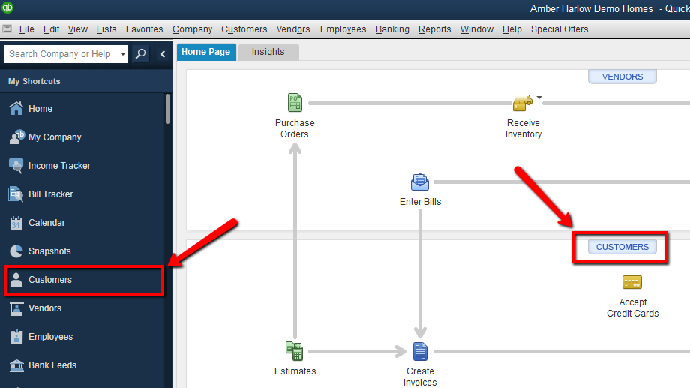This screenshot has width=690, height=388.
Task: Open the Enter Bills icon
Action: 420,182
